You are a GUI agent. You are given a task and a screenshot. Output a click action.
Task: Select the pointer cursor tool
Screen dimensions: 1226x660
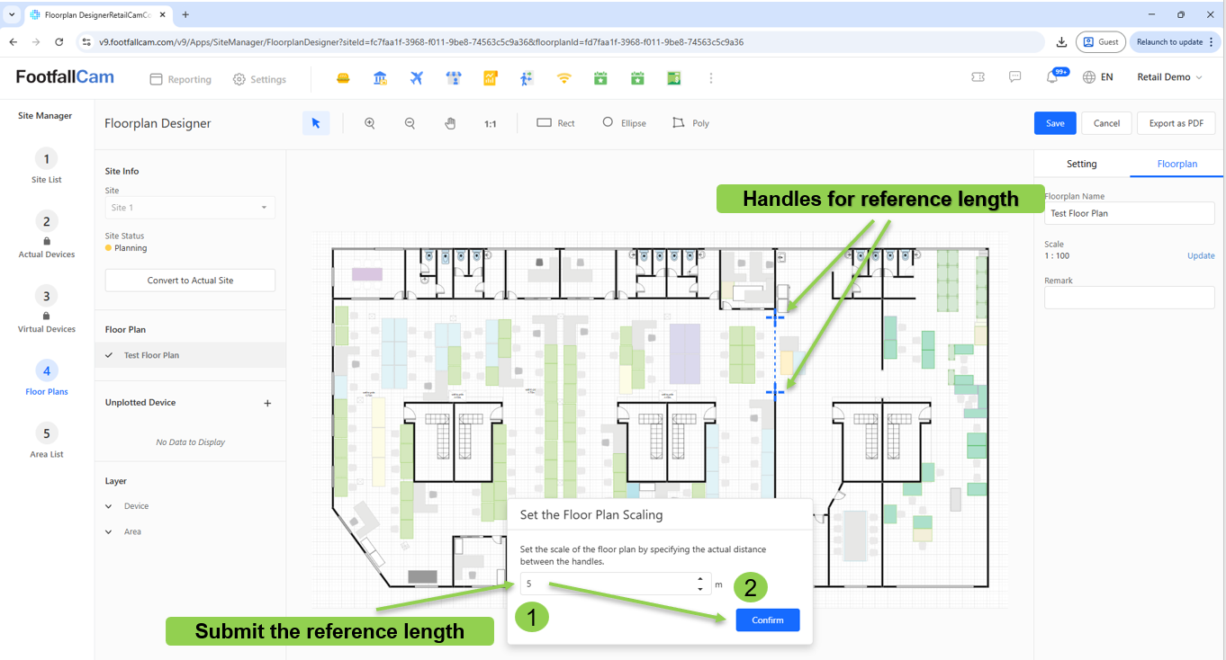[x=315, y=123]
